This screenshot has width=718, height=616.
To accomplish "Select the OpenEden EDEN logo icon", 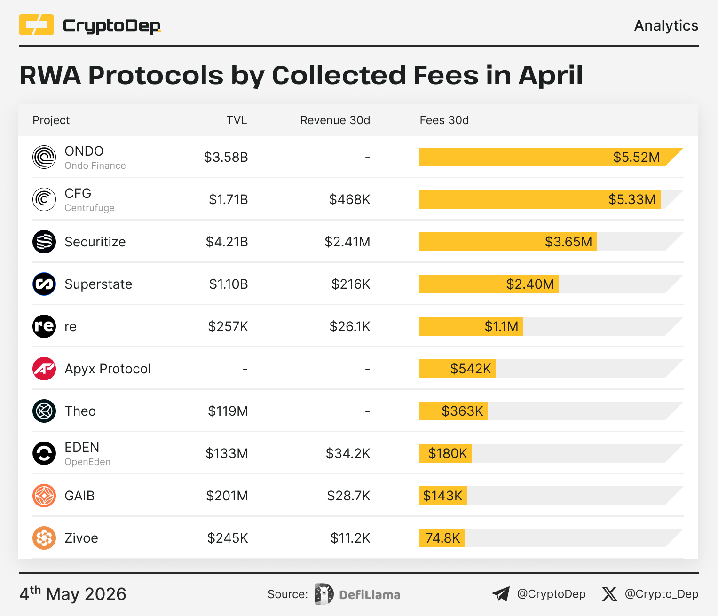I will click(44, 453).
